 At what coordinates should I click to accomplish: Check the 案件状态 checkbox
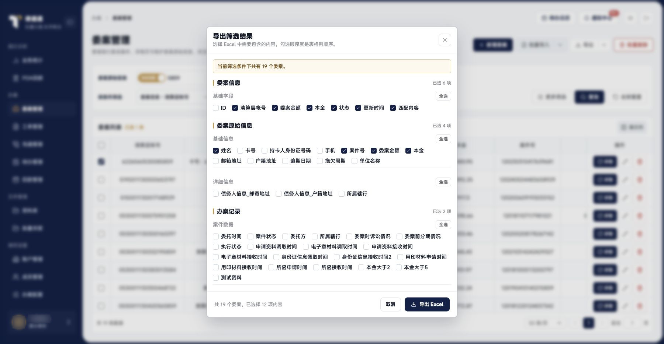click(250, 236)
